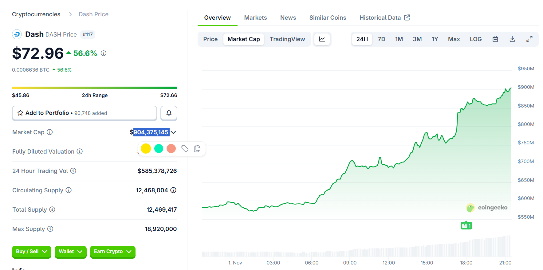Screen dimensions: 543x270
Task: Expand the Market Cap value chevron
Action: point(173,132)
